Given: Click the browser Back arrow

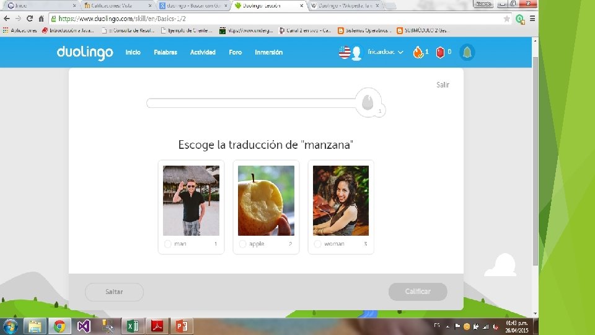Looking at the screenshot, I should tap(7, 19).
